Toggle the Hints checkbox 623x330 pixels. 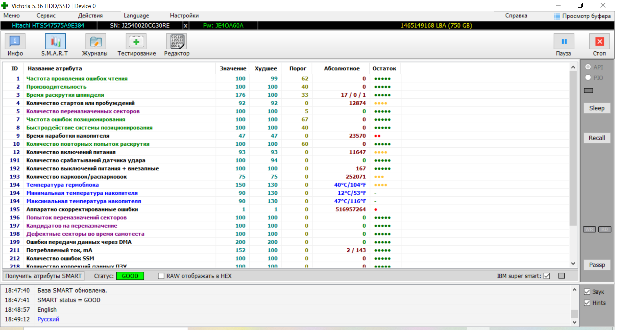587,303
